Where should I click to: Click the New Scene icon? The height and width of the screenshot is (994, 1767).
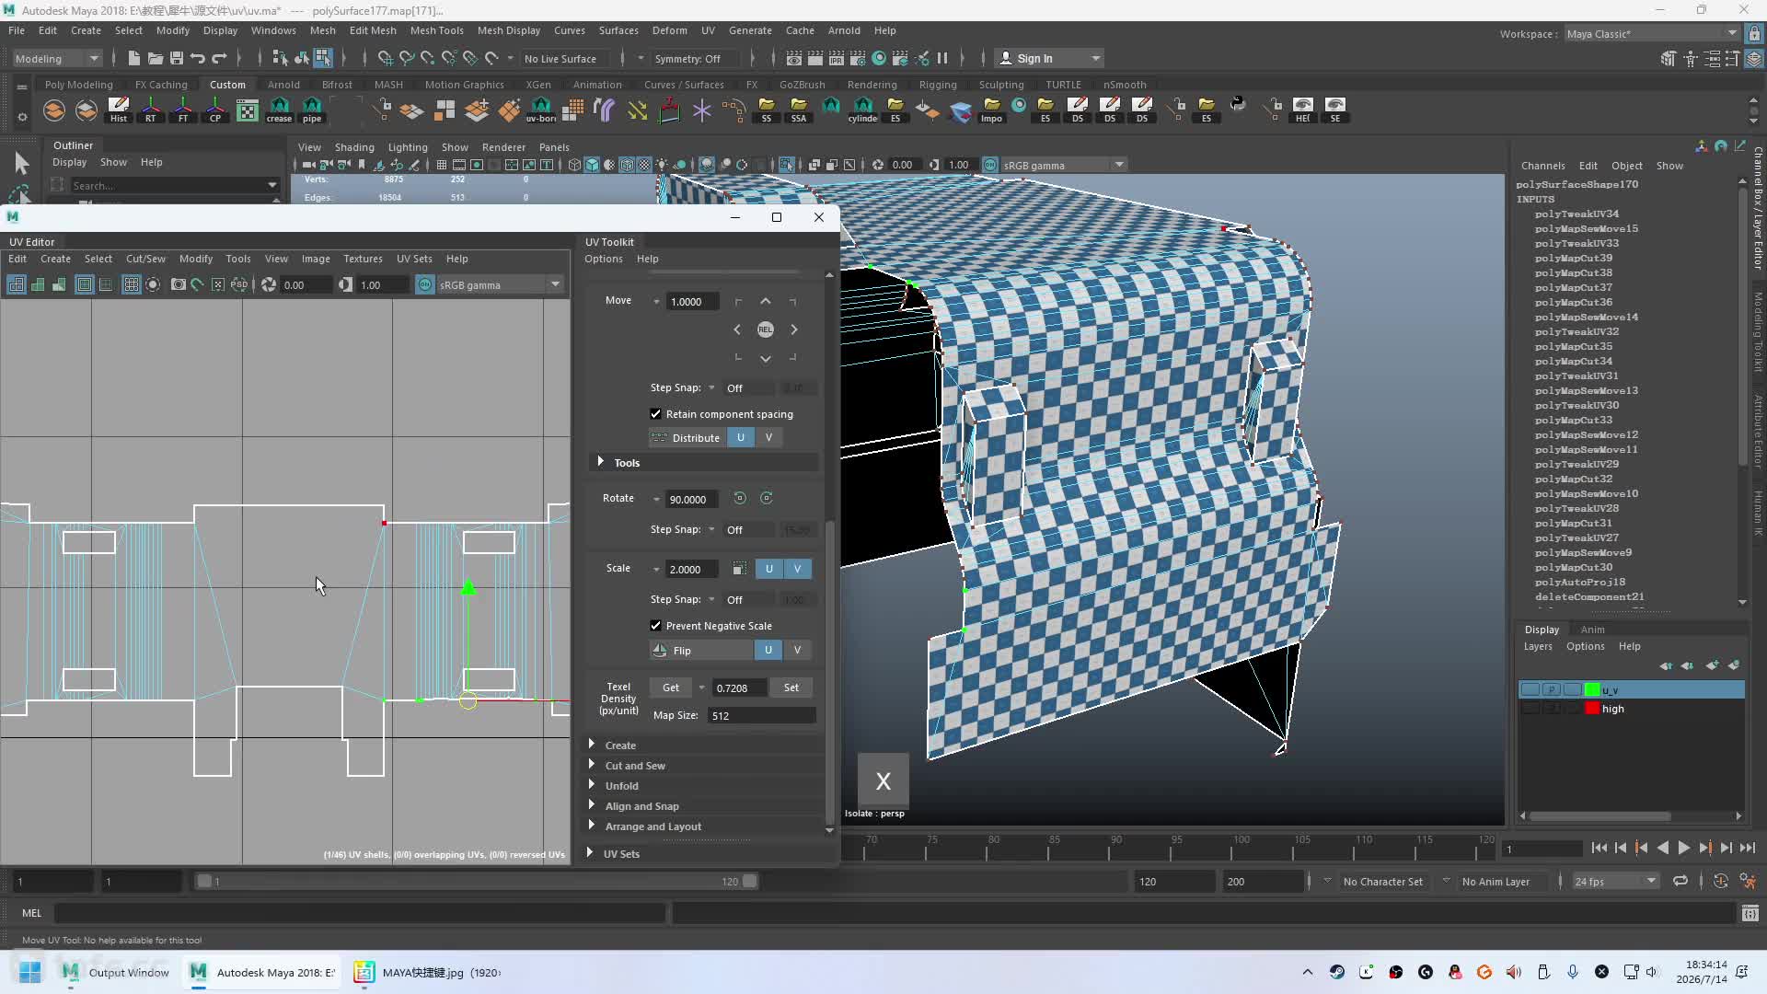click(133, 58)
